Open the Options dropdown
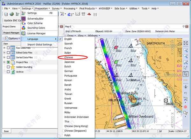 [12, 38]
